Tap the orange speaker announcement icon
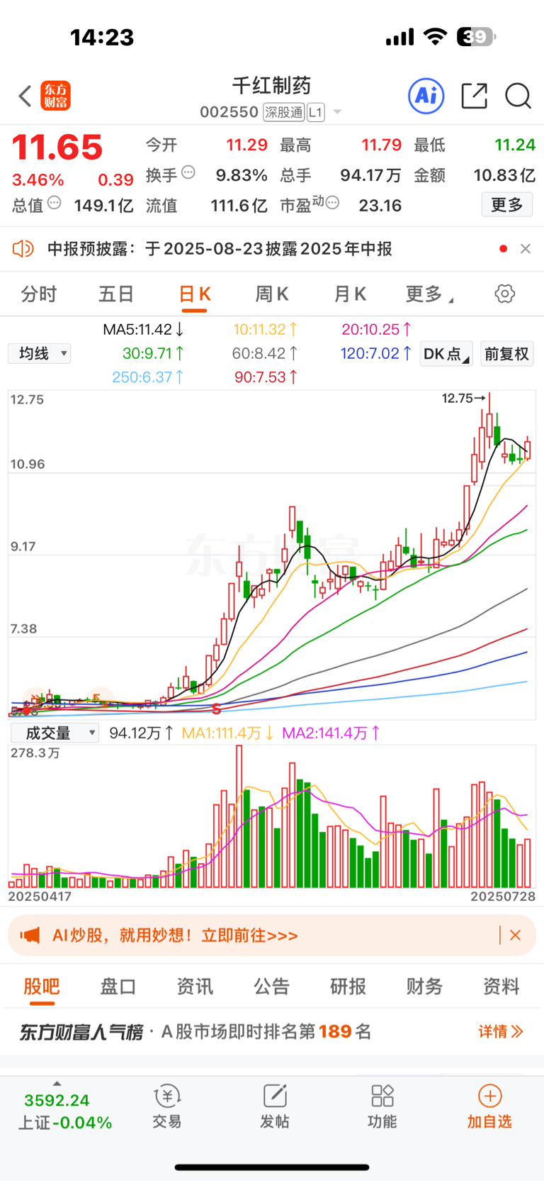This screenshot has width=544, height=1181. (23, 248)
